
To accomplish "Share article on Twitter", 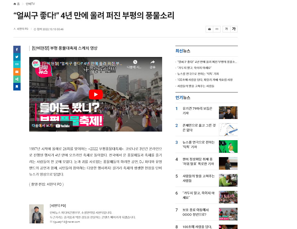I will [17, 57].
